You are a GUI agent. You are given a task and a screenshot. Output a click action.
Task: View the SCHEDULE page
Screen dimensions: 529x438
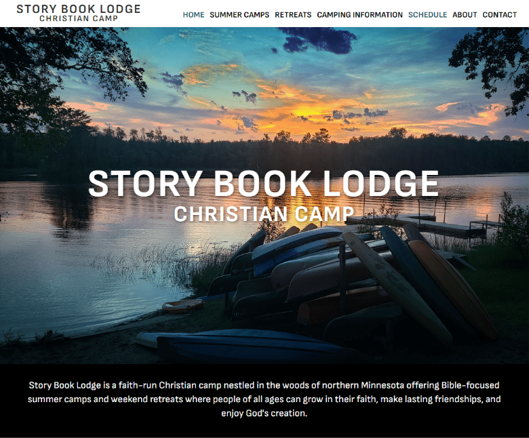coord(427,15)
